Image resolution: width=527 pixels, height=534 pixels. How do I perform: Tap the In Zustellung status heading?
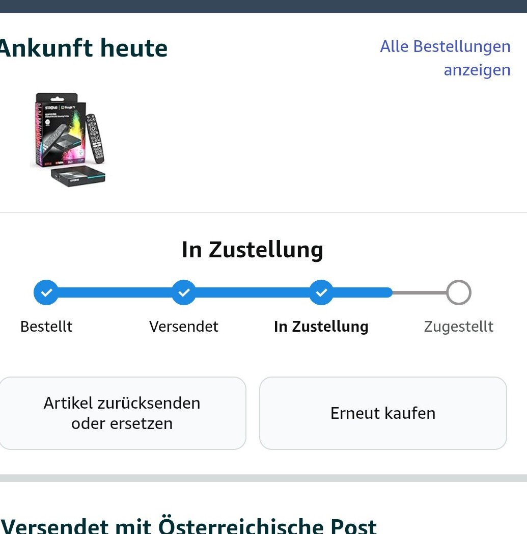point(253,250)
